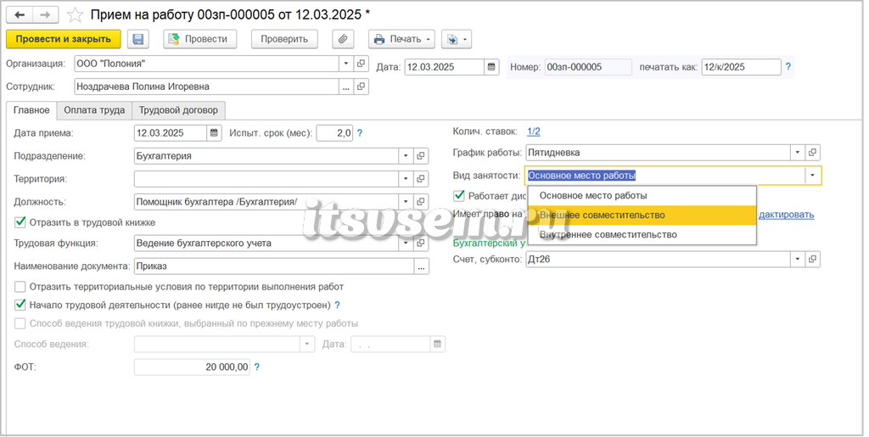Screen dimensions: 869x437
Task: Enable Отразить территориальные условия checkbox
Action: [20, 287]
